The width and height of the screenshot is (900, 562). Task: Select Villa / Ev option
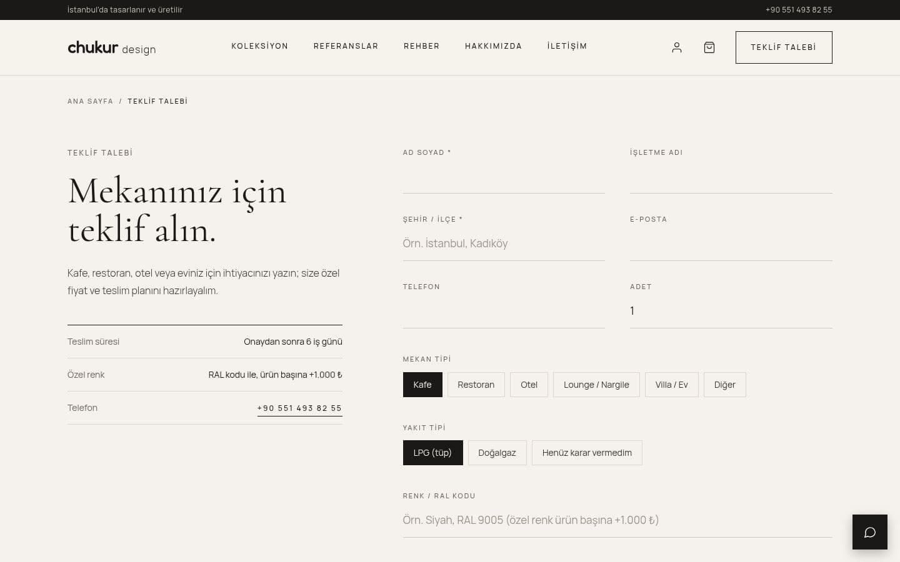[x=671, y=385]
